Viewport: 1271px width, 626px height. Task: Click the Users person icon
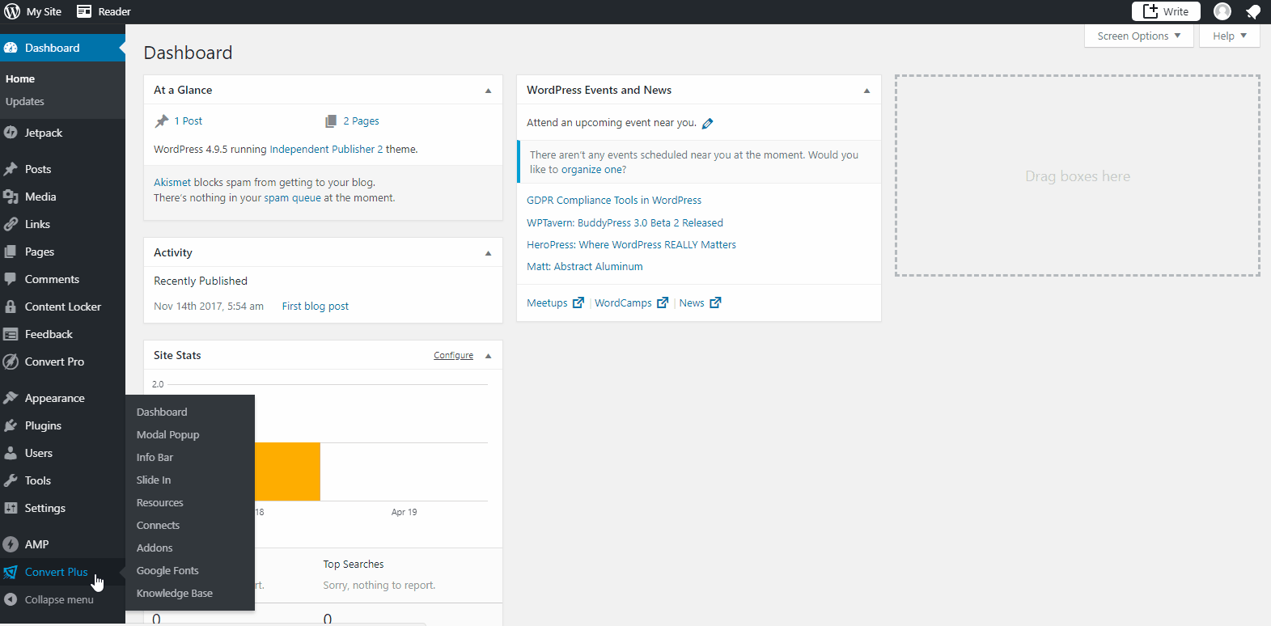[11, 453]
